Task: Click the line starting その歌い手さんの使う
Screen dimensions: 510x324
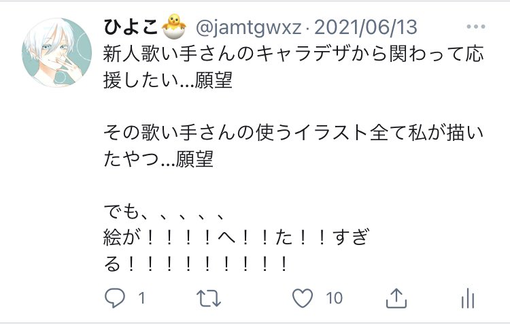Action: point(293,133)
